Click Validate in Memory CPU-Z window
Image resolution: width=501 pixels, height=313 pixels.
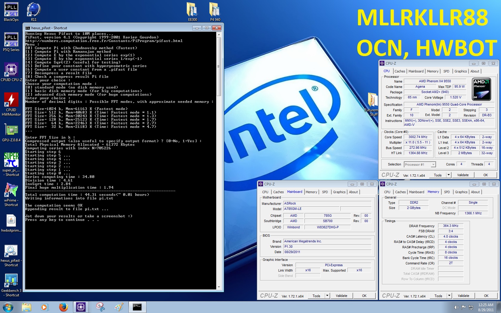coord(463,296)
